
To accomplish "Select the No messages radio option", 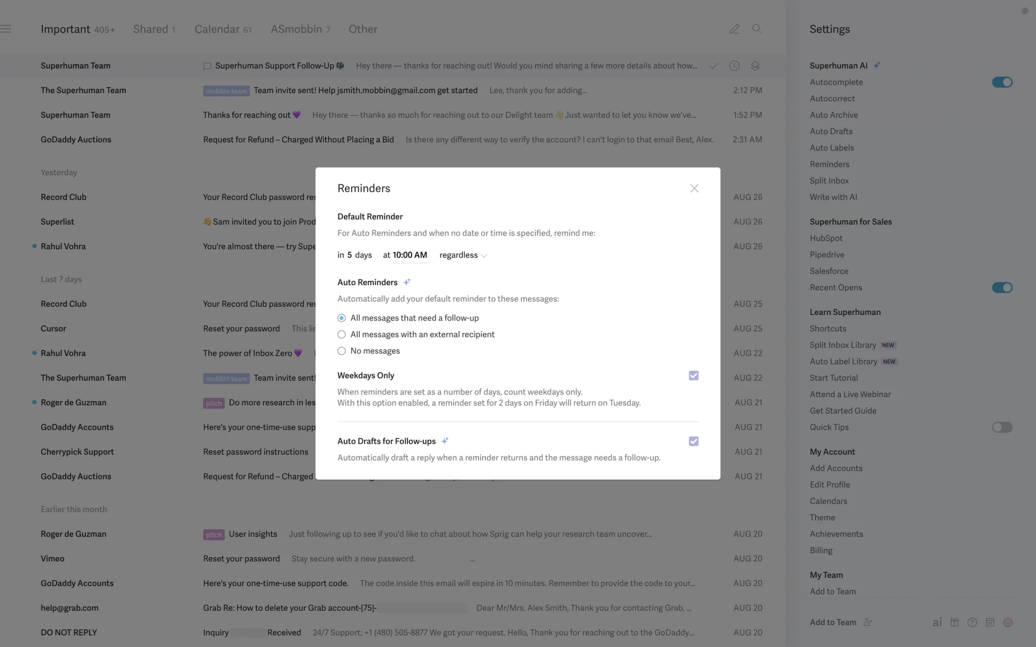I will (342, 351).
